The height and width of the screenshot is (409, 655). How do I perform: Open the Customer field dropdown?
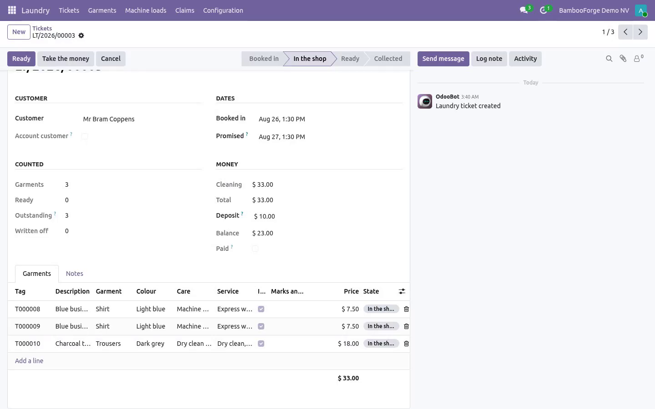pyautogui.click(x=141, y=119)
